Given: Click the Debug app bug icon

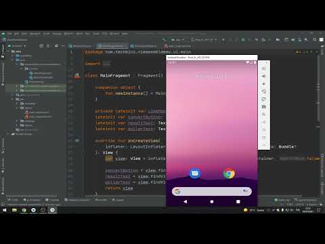Looking at the screenshot, I should [x=243, y=40].
